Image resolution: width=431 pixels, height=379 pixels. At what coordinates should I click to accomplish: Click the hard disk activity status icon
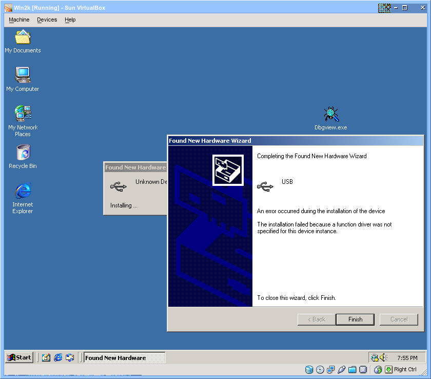[309, 370]
